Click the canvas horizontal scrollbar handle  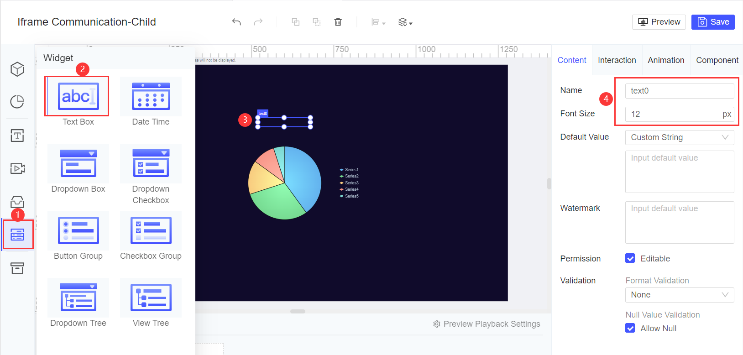pyautogui.click(x=298, y=311)
